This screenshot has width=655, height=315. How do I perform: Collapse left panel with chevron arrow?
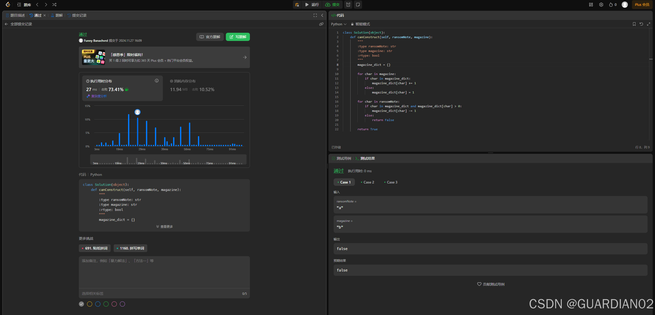322,15
